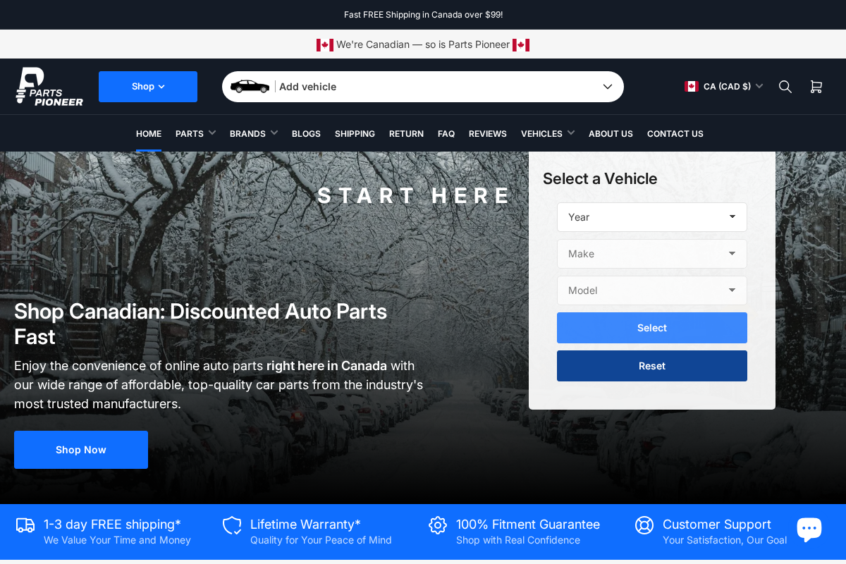846x564 pixels.
Task: Click the free shipping truck icon
Action: tap(25, 525)
